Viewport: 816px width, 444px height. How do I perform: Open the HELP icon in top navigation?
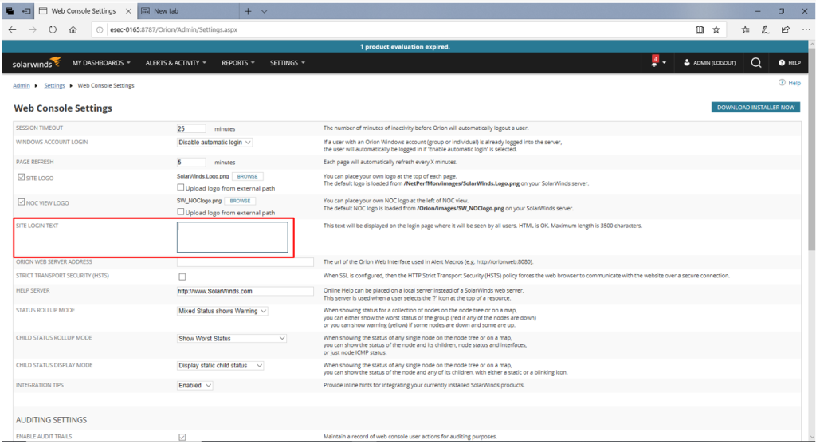tap(790, 63)
